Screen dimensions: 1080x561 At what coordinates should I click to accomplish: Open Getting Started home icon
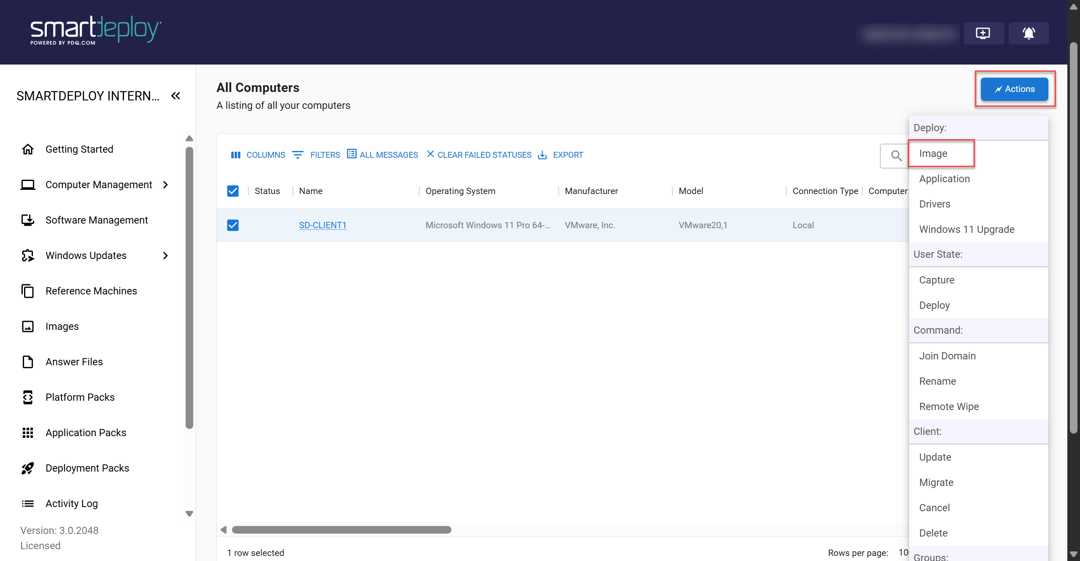click(x=28, y=149)
